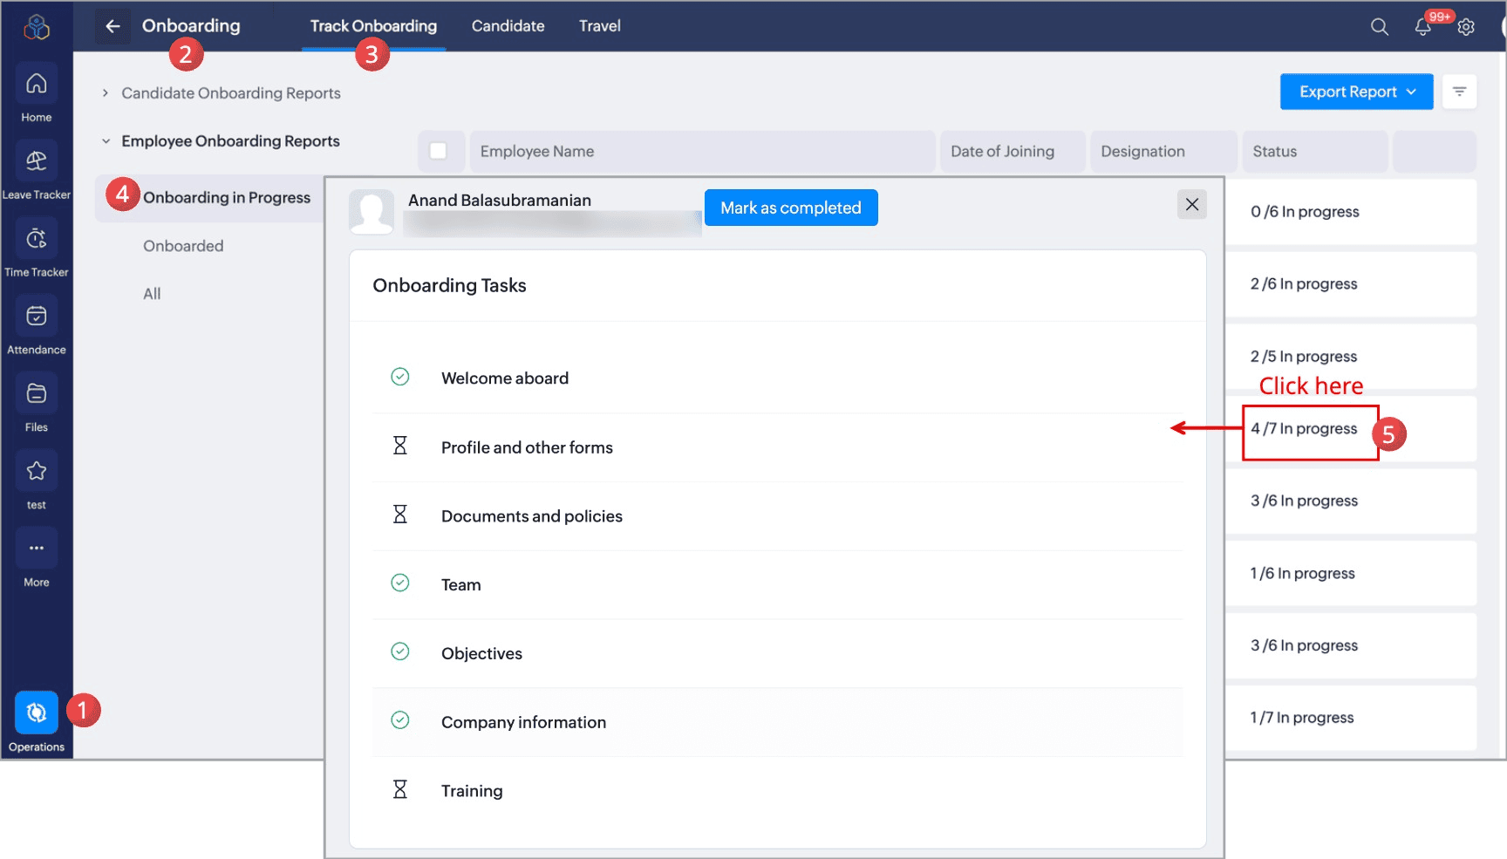Image resolution: width=1507 pixels, height=859 pixels.
Task: Open Time Tracker module icon
Action: pos(36,239)
